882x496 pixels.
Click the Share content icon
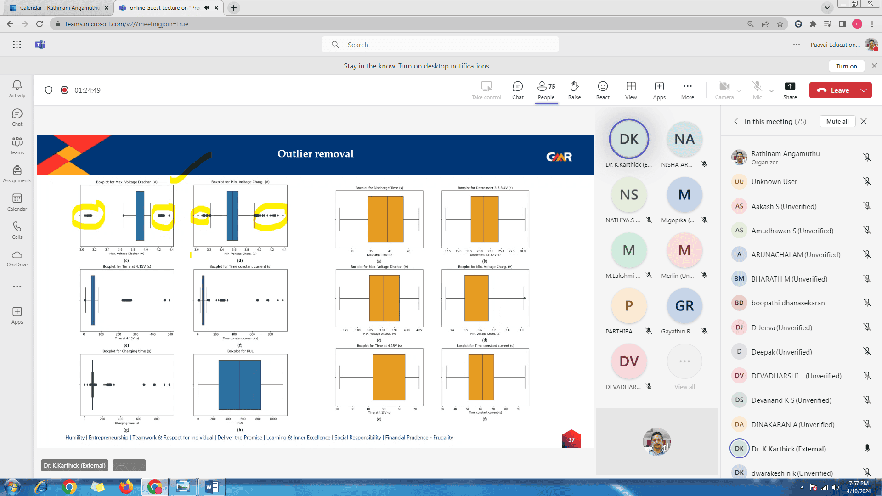coord(790,90)
